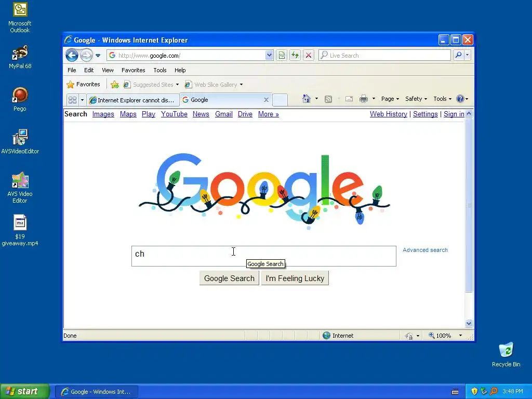Open the zoom level 100% dropdown
Screen dimensions: 532x399
point(460,336)
